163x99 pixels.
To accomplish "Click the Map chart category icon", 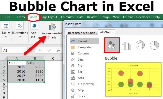I will [x=73, y=90].
